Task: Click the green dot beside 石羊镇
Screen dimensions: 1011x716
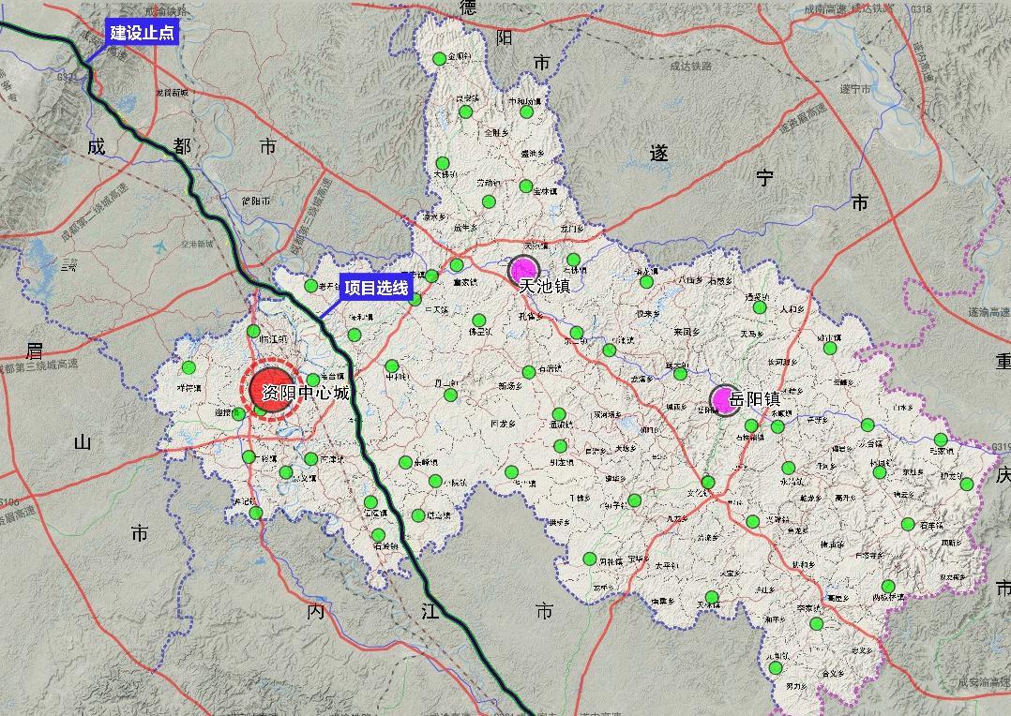Action: pyautogui.click(x=908, y=524)
